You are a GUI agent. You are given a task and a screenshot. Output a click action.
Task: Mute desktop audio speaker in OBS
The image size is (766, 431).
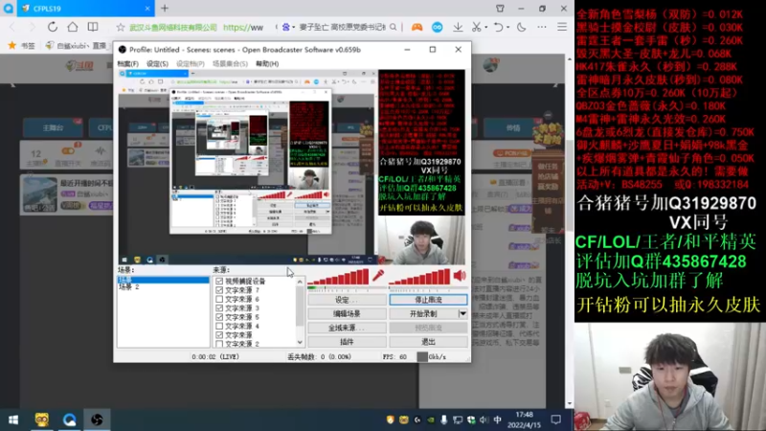click(x=460, y=276)
